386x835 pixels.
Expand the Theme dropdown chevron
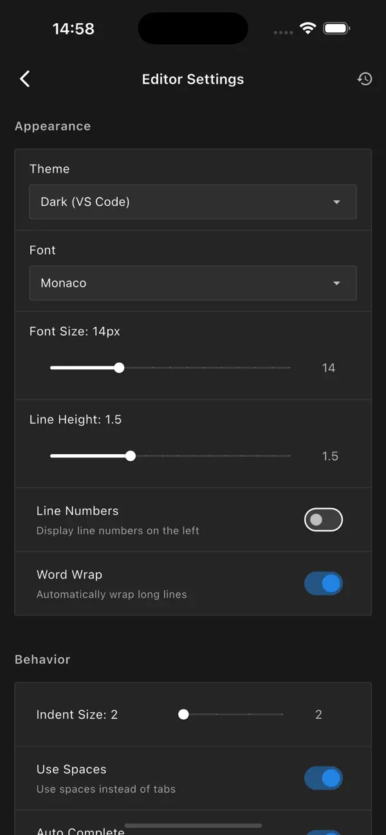click(x=336, y=201)
